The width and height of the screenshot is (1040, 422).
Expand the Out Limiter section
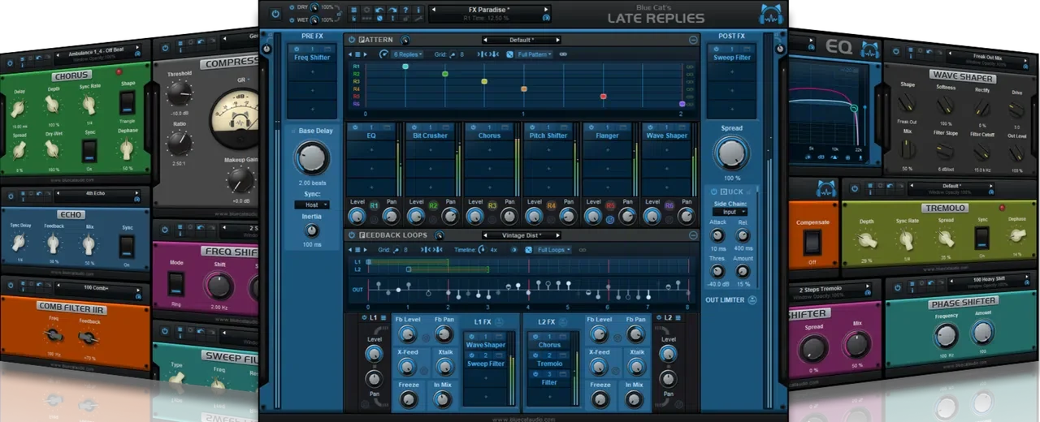tap(752, 300)
